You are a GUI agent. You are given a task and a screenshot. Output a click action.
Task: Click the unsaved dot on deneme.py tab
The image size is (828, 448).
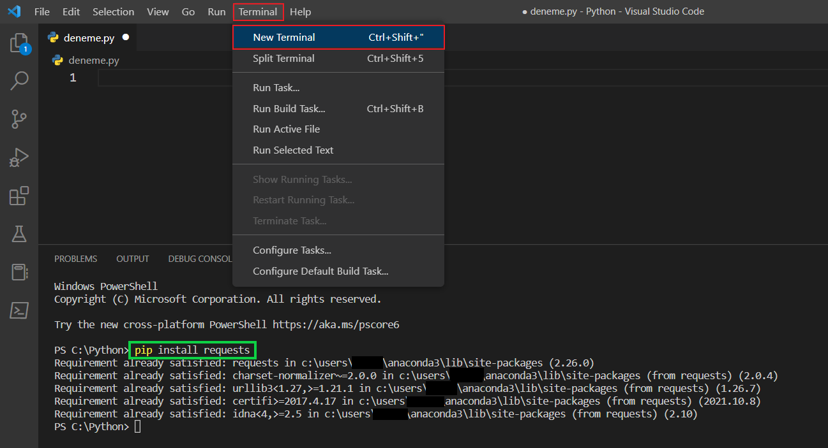126,38
